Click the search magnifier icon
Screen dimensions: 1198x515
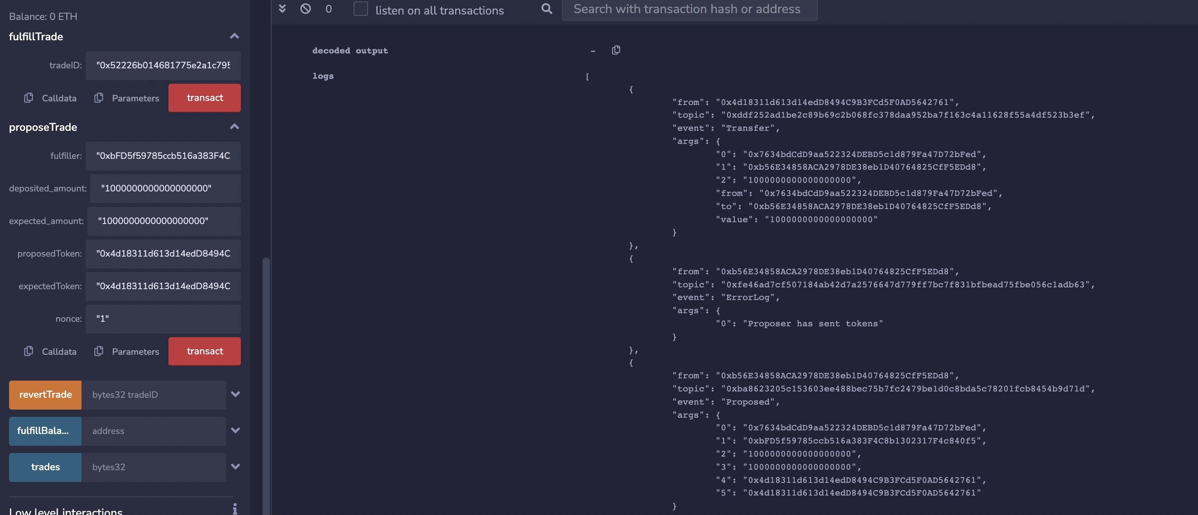[547, 8]
